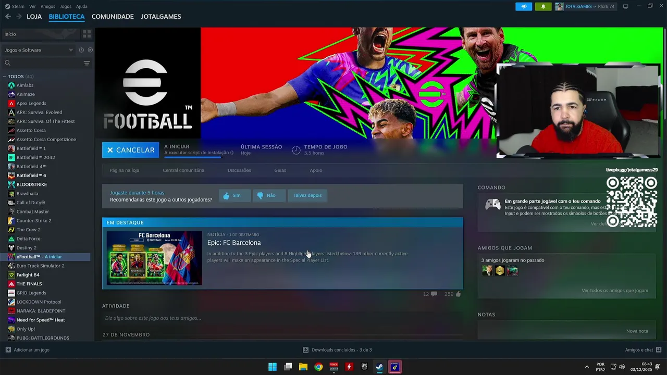Open Epic: FC Barcelona news headline
Image resolution: width=667 pixels, height=375 pixels.
234,243
